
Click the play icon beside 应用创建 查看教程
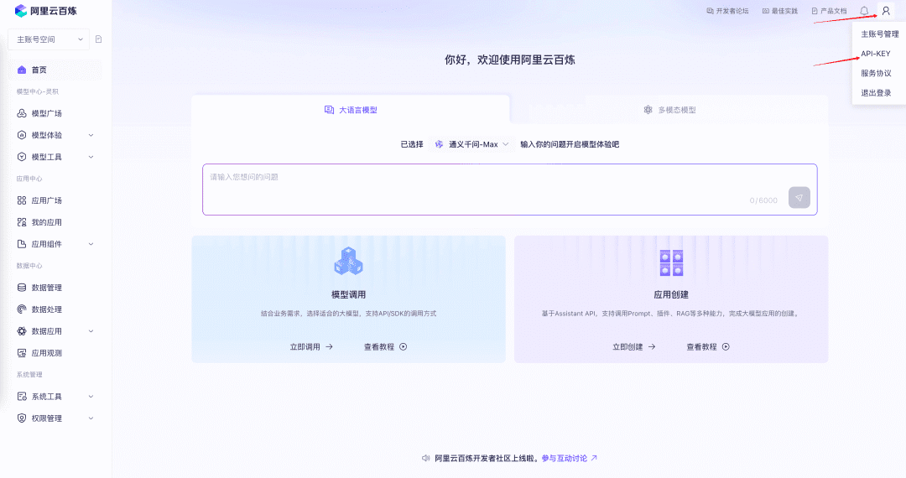tap(726, 347)
